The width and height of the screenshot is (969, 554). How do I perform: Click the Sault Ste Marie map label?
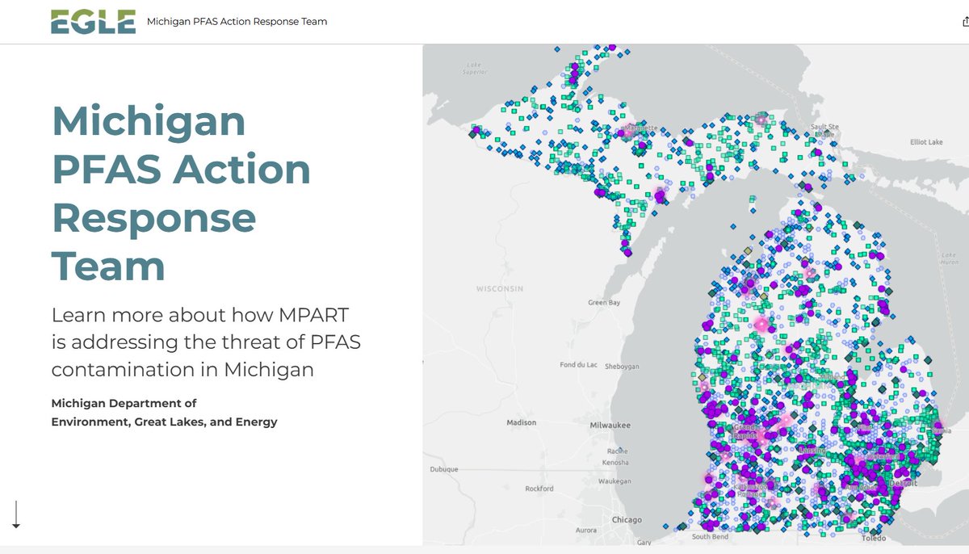coord(824,130)
